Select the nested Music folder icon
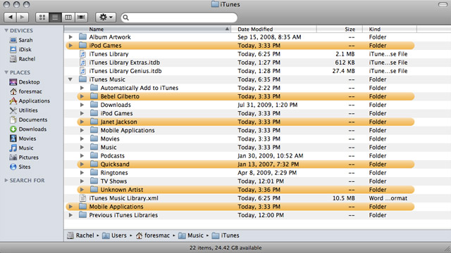The width and height of the screenshot is (451, 253). coord(94,147)
